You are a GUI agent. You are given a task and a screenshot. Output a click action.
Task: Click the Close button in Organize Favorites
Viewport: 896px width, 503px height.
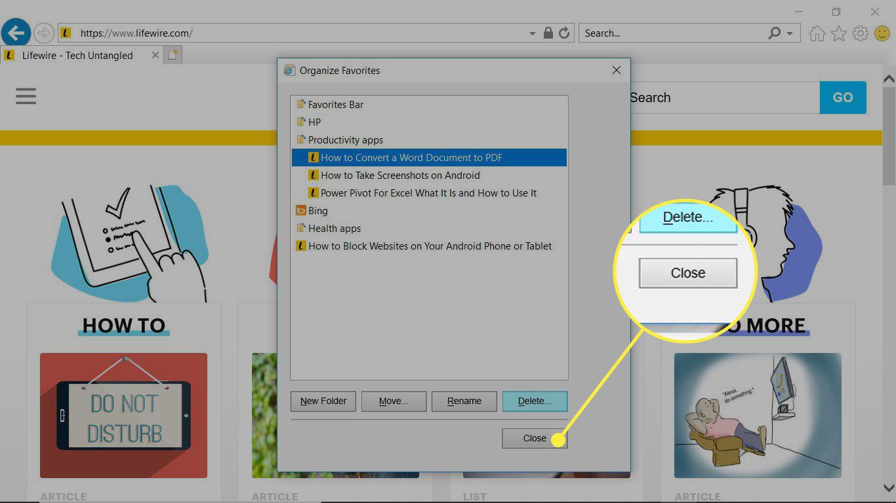tap(535, 438)
